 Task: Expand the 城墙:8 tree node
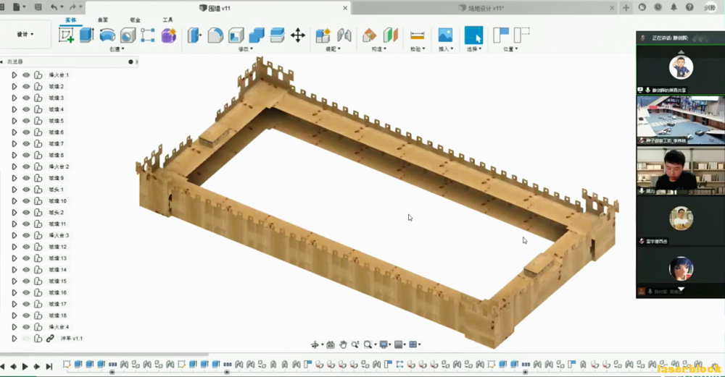(x=14, y=155)
